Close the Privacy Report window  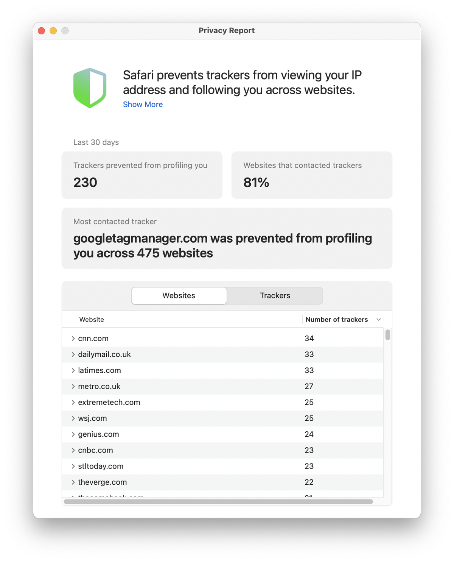pyautogui.click(x=42, y=31)
